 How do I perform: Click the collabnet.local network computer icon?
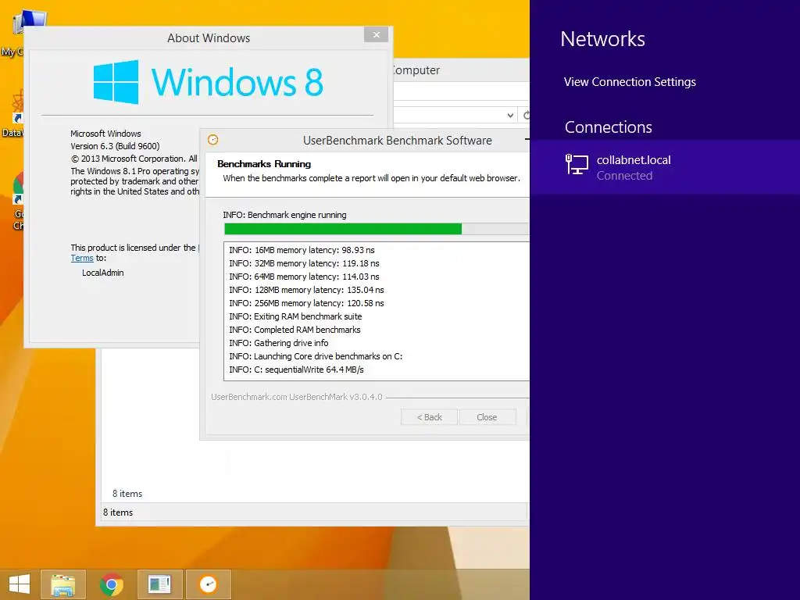coord(577,165)
